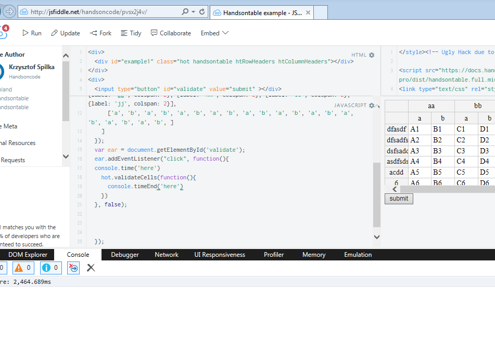Click cell C5 in the result table
Screen dimensions: 495x341
pos(466,173)
